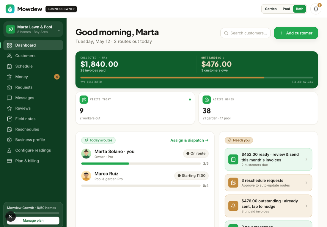Click the Marta Lawn & Pool leaf icon
Screen dimensions: 327x227
coord(11,29)
